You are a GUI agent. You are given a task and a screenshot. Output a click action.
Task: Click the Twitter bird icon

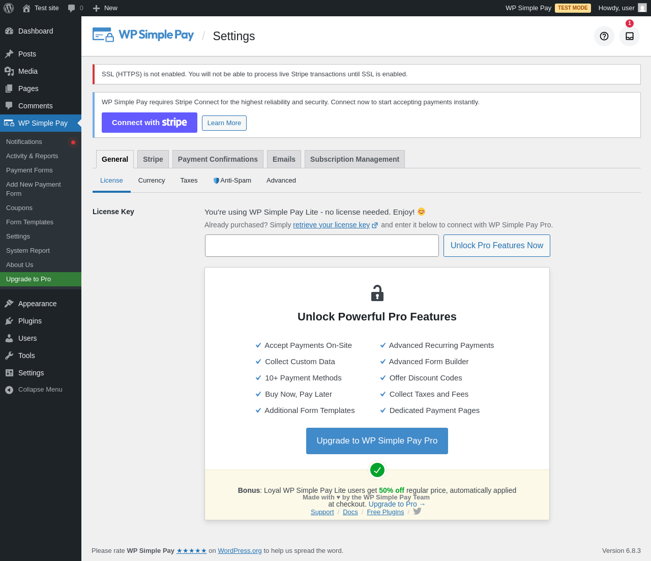point(417,511)
